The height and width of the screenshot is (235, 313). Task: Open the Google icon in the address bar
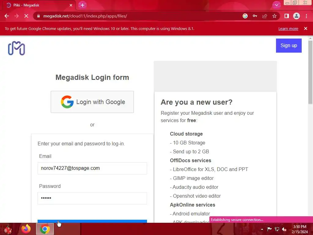(245, 16)
